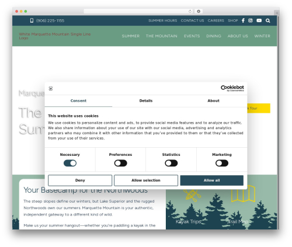The image size is (292, 247).
Task: Click the 'This website uses cookies' heading
Action: point(73,116)
